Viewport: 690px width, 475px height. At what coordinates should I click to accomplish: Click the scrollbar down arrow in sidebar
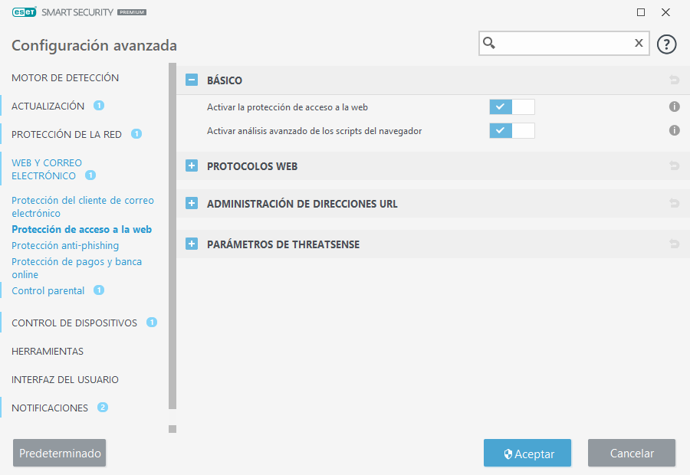coord(172,429)
